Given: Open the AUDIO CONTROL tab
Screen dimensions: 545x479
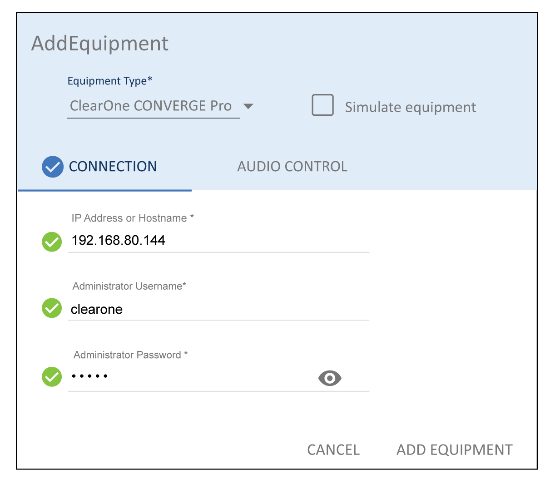Looking at the screenshot, I should click(x=292, y=167).
